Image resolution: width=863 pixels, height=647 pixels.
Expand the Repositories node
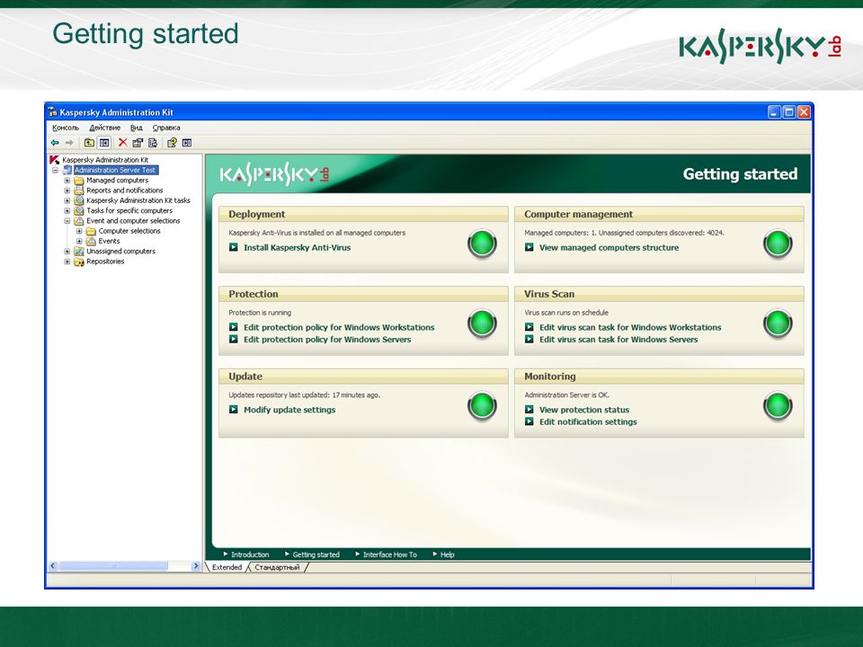click(67, 261)
